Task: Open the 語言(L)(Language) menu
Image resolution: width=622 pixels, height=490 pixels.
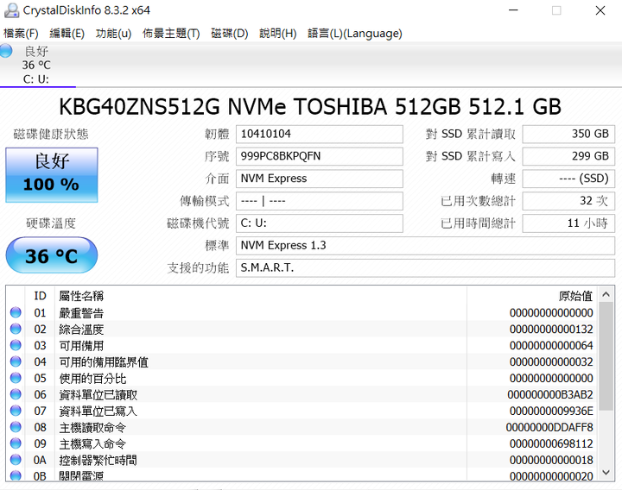Action: [x=355, y=34]
